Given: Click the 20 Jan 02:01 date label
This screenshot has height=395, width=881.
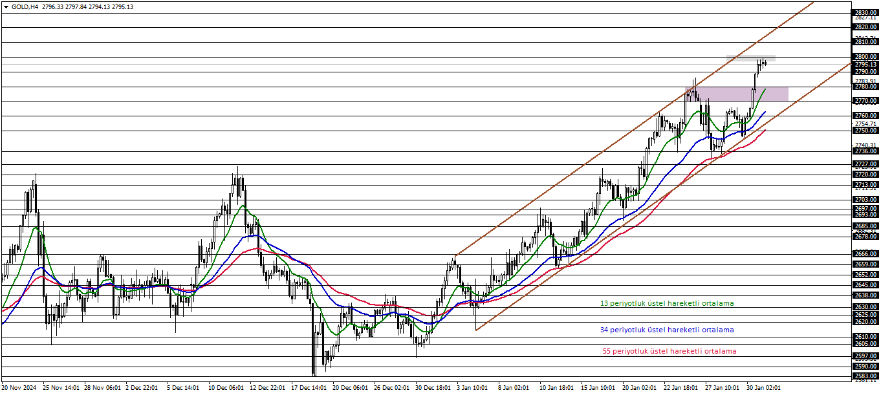Looking at the screenshot, I should [640, 388].
